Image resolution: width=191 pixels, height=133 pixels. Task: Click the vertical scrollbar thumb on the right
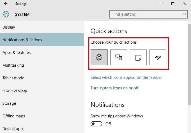point(189,65)
